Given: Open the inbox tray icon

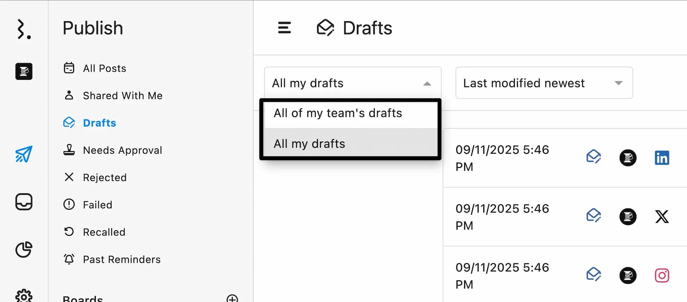Looking at the screenshot, I should click(x=24, y=202).
